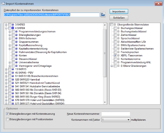
Task: Click the Kontenrahmen list scrollbar thumb
Action: tap(105, 53)
